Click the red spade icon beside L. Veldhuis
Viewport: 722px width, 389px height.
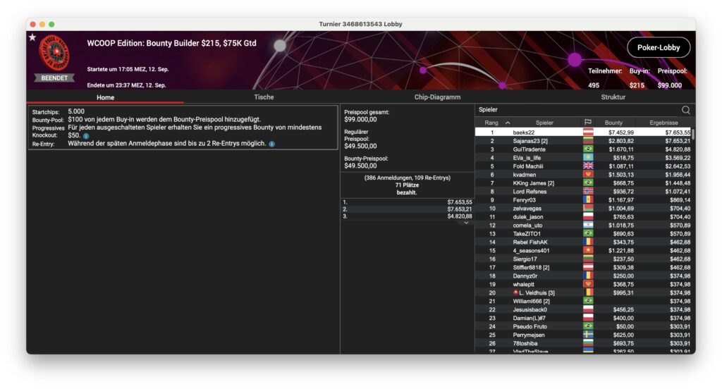click(x=516, y=292)
